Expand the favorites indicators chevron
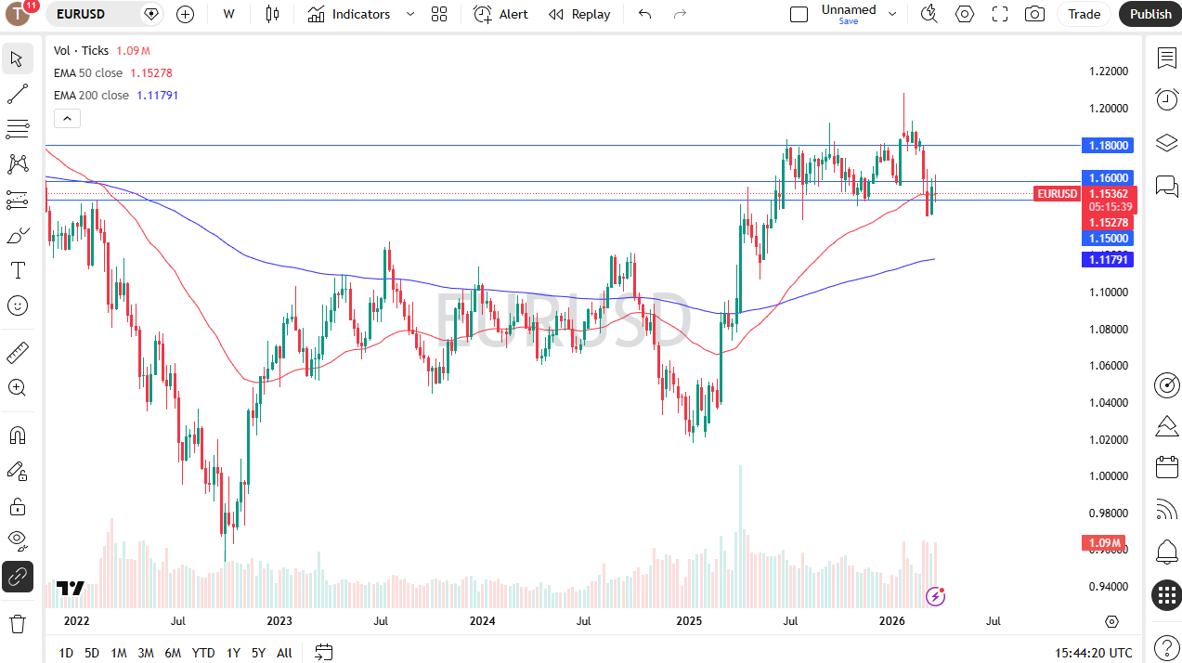Screen dimensions: 1182x663 click(x=410, y=14)
